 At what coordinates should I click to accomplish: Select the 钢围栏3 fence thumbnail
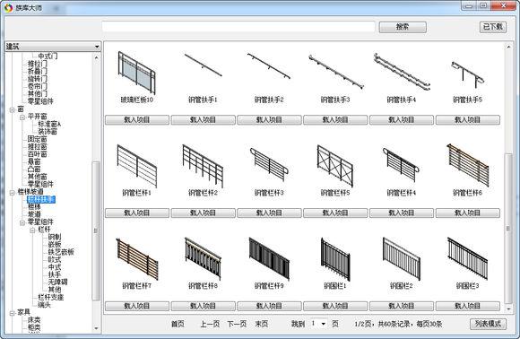pyautogui.click(x=468, y=258)
